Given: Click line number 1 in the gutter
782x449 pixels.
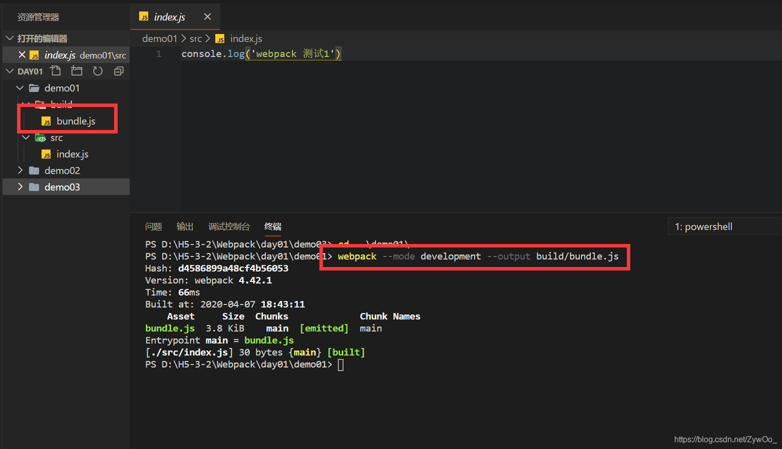Looking at the screenshot, I should (159, 53).
